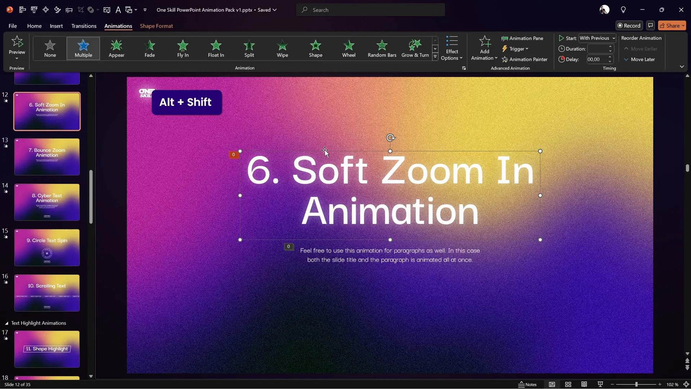Switch to Slide Sorter view
691x389 pixels.
click(x=568, y=384)
